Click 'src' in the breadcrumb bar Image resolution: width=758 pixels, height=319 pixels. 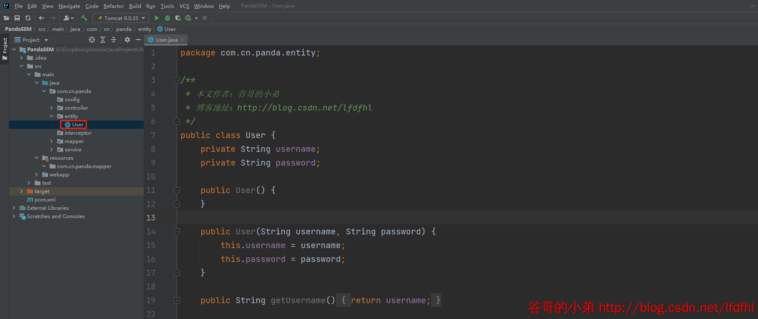click(x=42, y=29)
